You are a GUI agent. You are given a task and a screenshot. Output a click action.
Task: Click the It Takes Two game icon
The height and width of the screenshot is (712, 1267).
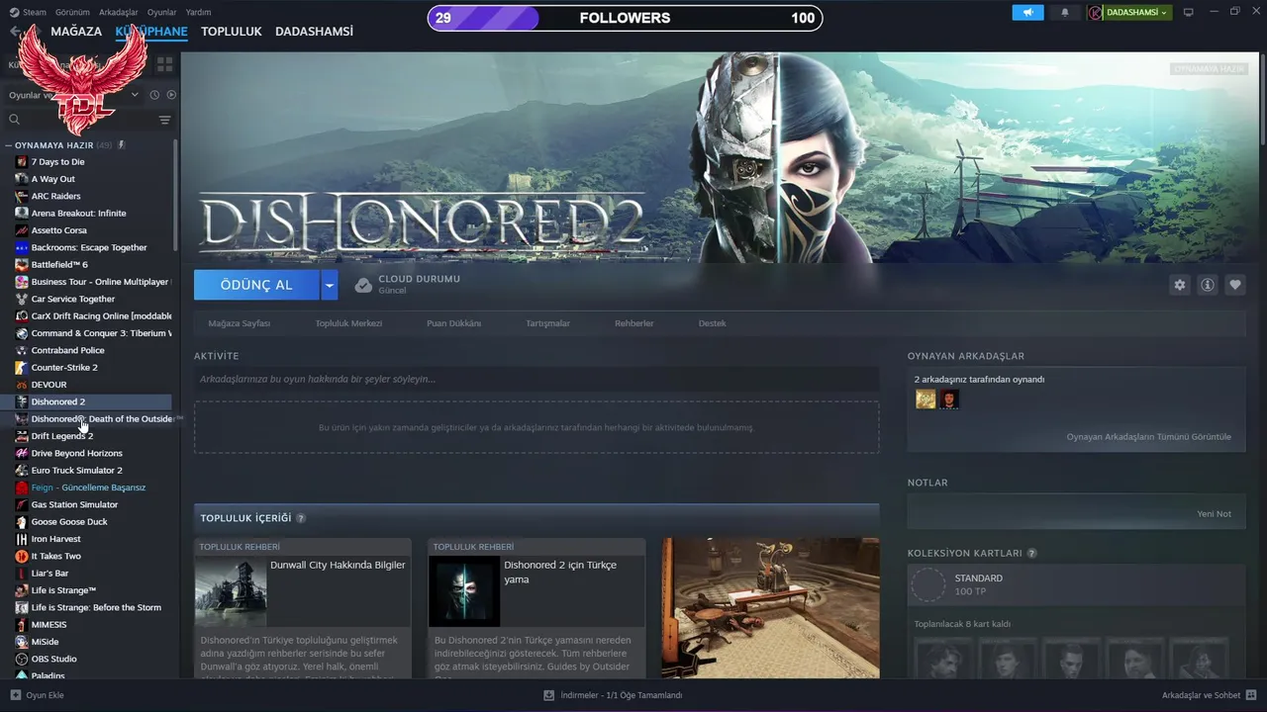[x=22, y=556]
